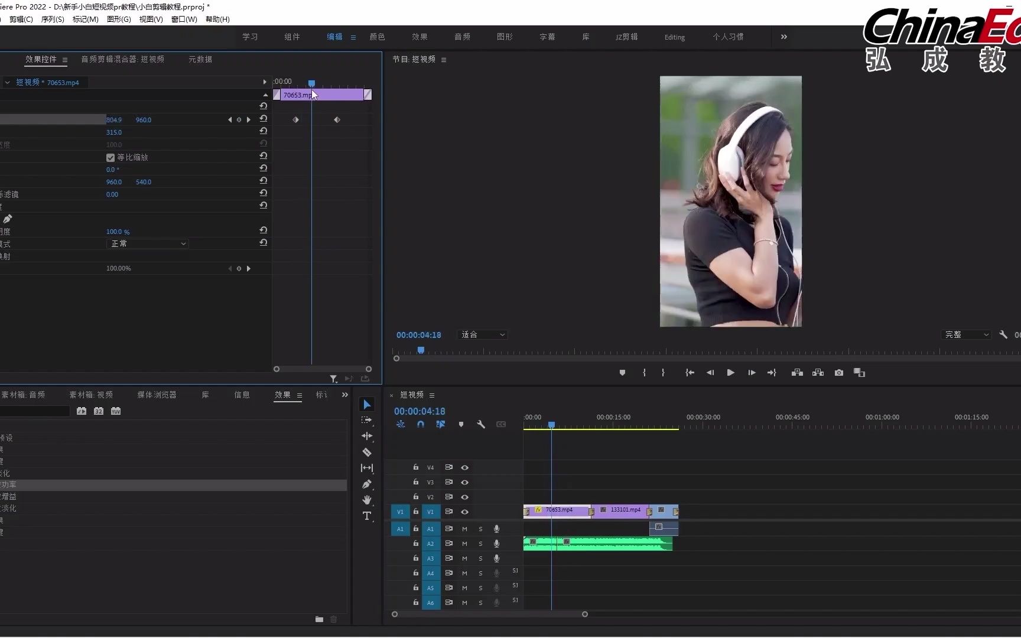
Task: Click the 70653.mp4 clip in timeline
Action: 557,511
